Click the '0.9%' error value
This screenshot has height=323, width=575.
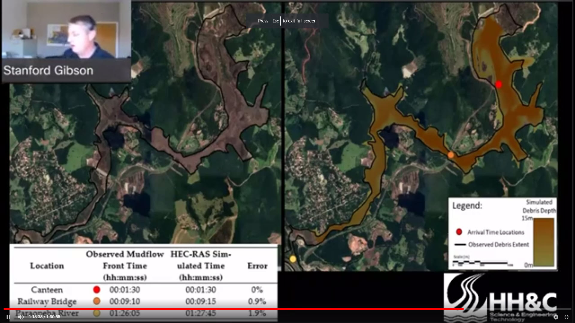(257, 301)
